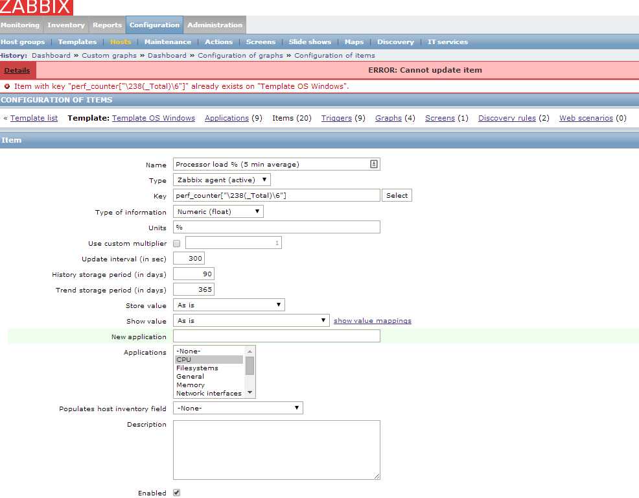Click Applications list scroll down arrow
639x498 pixels.
coord(250,392)
